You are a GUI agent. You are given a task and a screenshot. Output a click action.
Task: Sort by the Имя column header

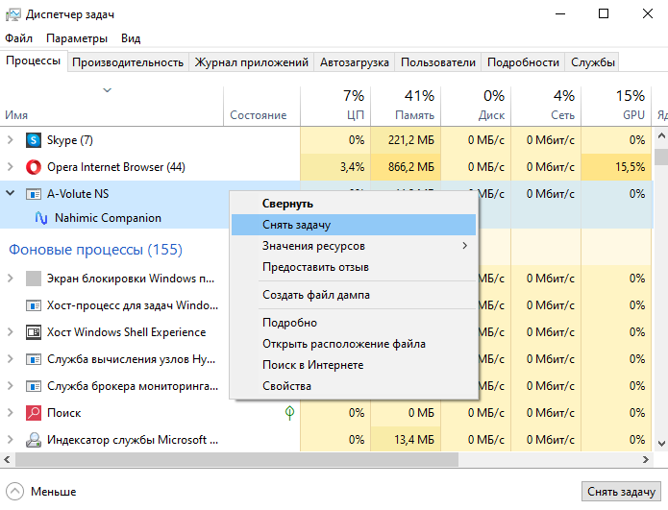(111, 106)
